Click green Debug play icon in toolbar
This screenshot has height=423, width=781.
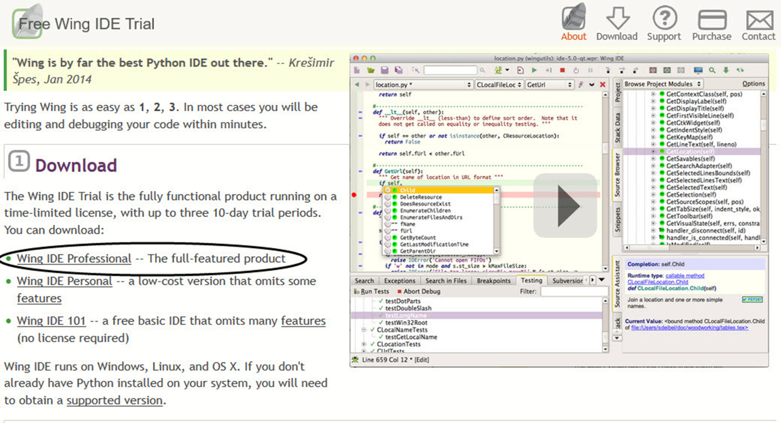tap(534, 70)
